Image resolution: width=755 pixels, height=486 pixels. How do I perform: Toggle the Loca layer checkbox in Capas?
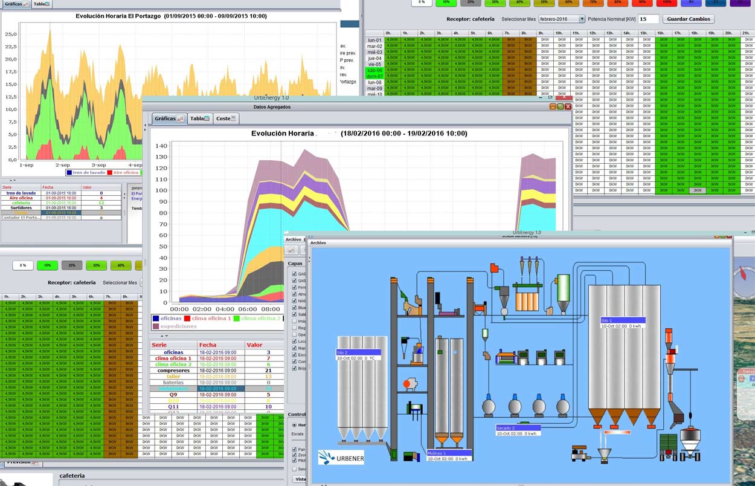pos(295,342)
